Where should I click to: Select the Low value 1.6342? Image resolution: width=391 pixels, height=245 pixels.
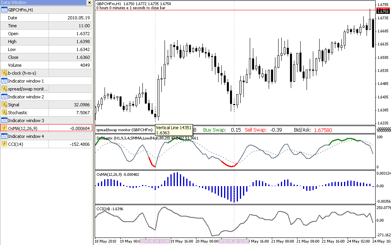tap(83, 49)
